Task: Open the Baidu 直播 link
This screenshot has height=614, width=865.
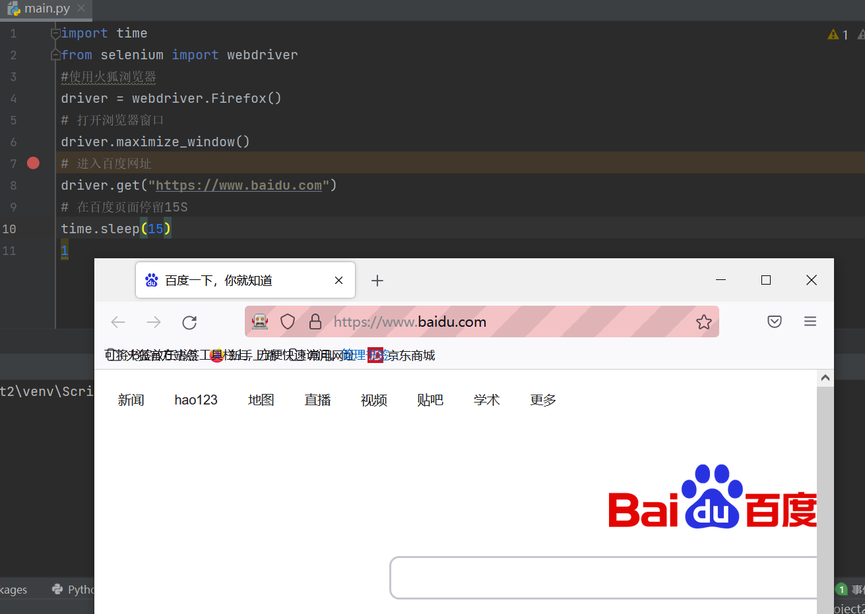Action: pos(317,400)
